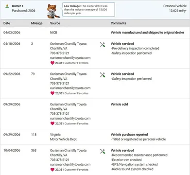Click Vehicle serviced heading in 09/22/2006 row
Screen dimensions: 190x175
pos(122,74)
